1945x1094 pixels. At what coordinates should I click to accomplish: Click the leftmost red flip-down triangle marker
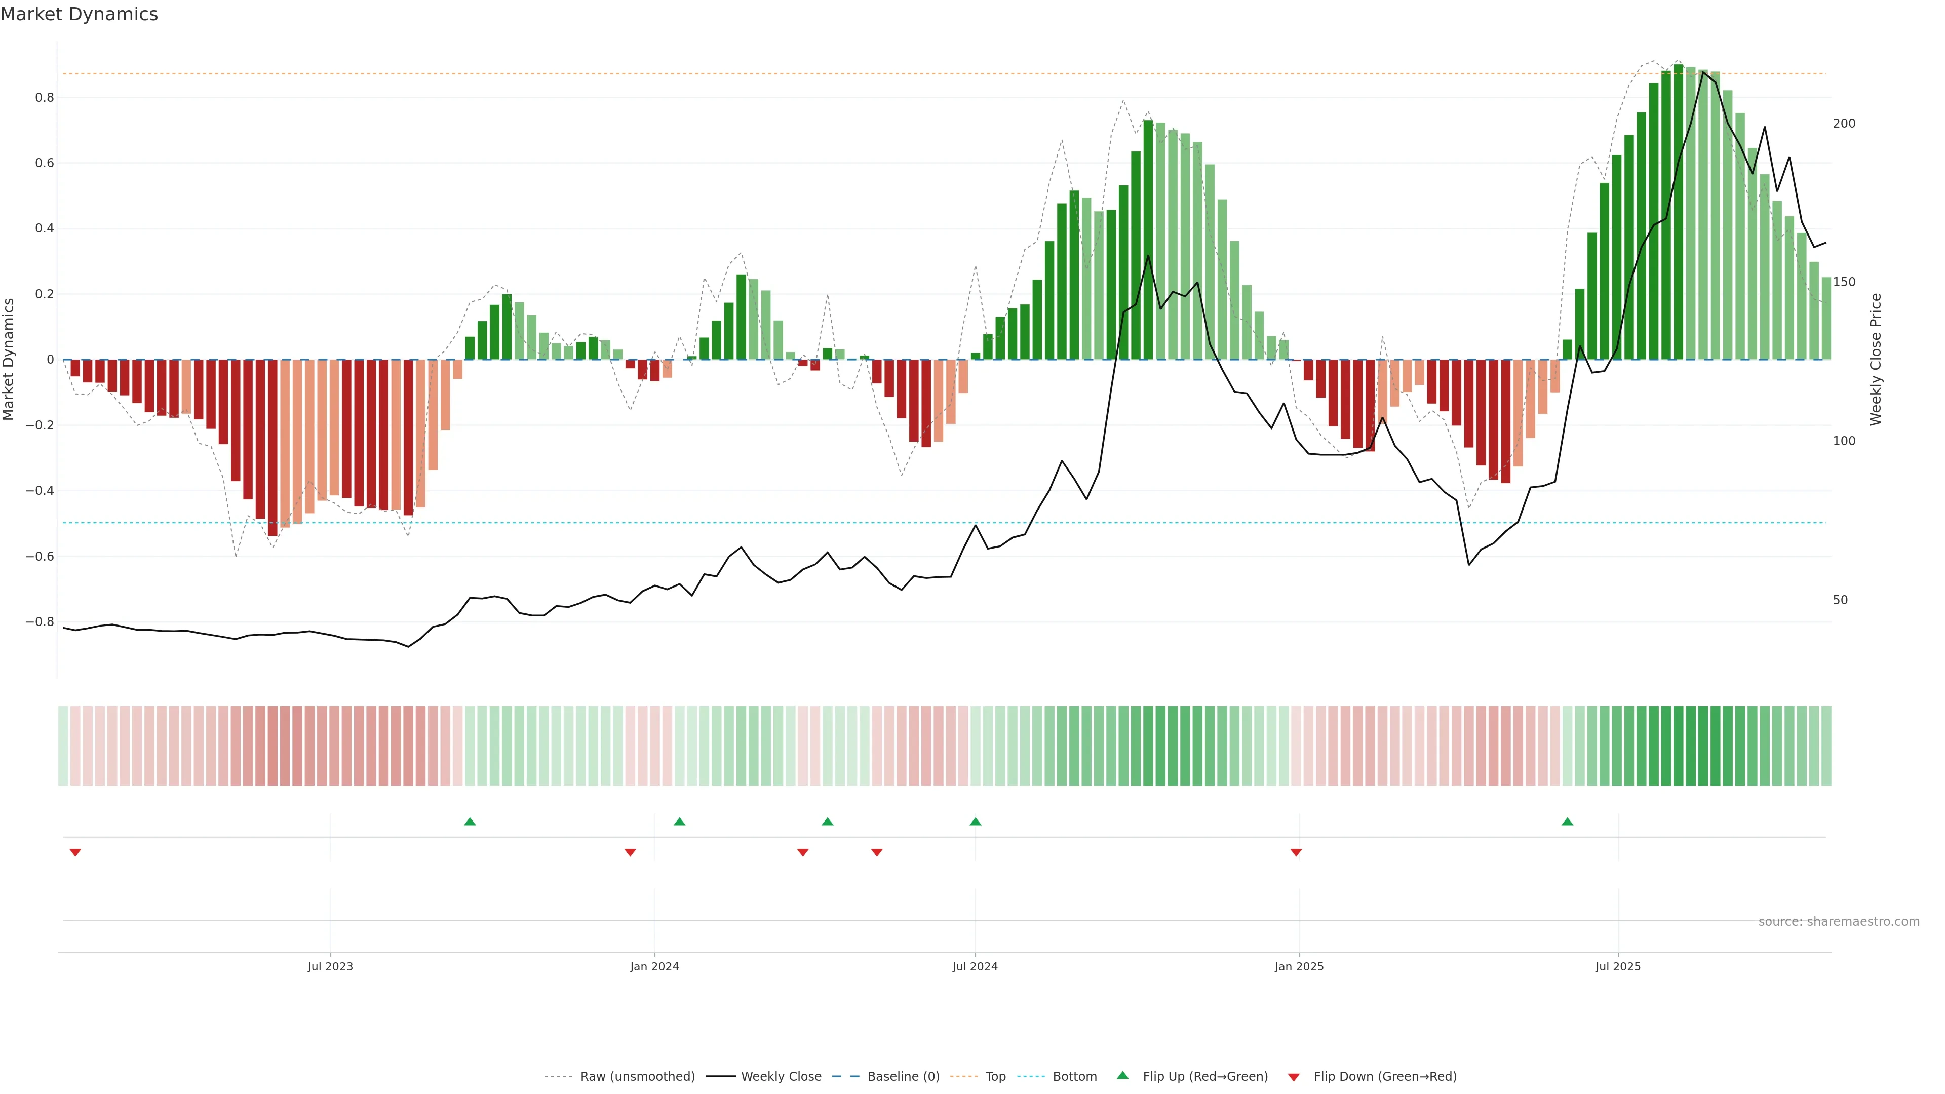[75, 852]
